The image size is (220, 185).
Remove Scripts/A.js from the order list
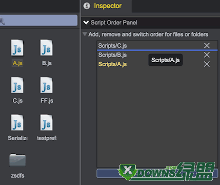coord(207,64)
